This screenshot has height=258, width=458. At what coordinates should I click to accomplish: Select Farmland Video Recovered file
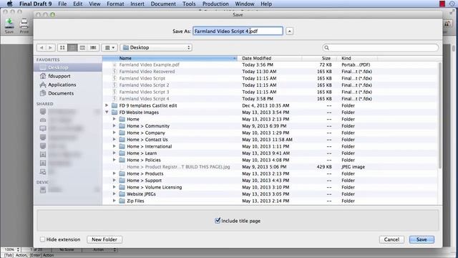(147, 72)
